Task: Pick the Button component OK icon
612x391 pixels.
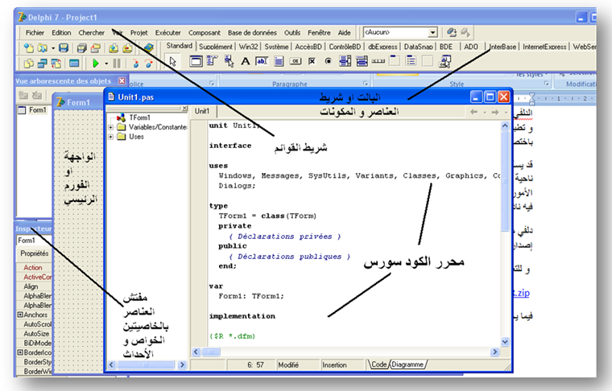Action: (296, 61)
